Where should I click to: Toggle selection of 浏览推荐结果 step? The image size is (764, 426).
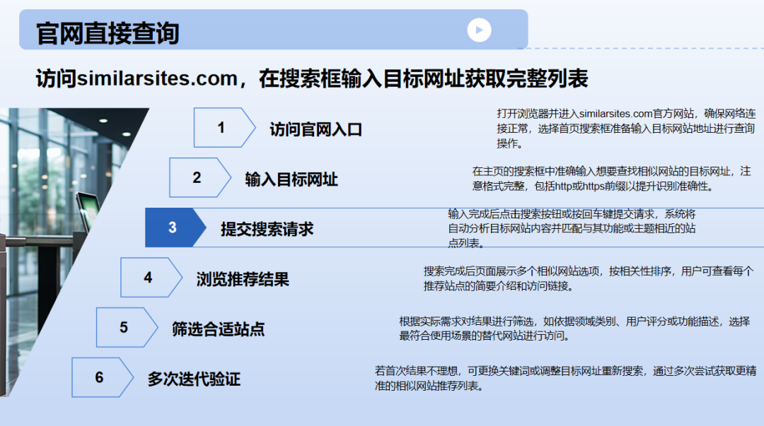[x=244, y=278]
